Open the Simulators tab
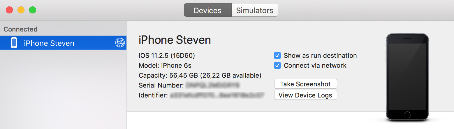 tap(255, 10)
